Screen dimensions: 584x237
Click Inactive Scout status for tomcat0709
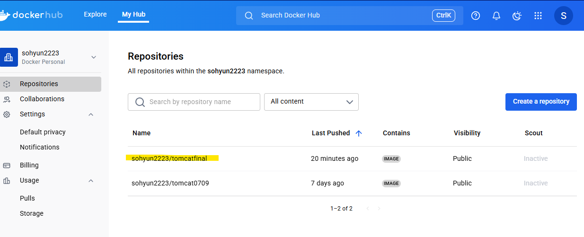pos(536,183)
